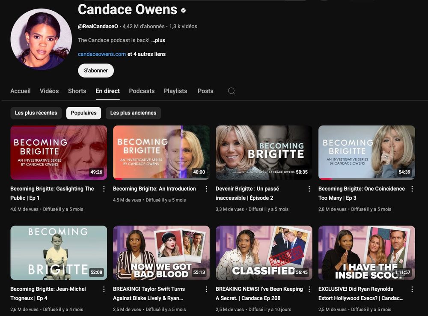Viewport: 428px width, 316px height.
Task: Click the 49:26 duration badge
Action: (x=96, y=172)
